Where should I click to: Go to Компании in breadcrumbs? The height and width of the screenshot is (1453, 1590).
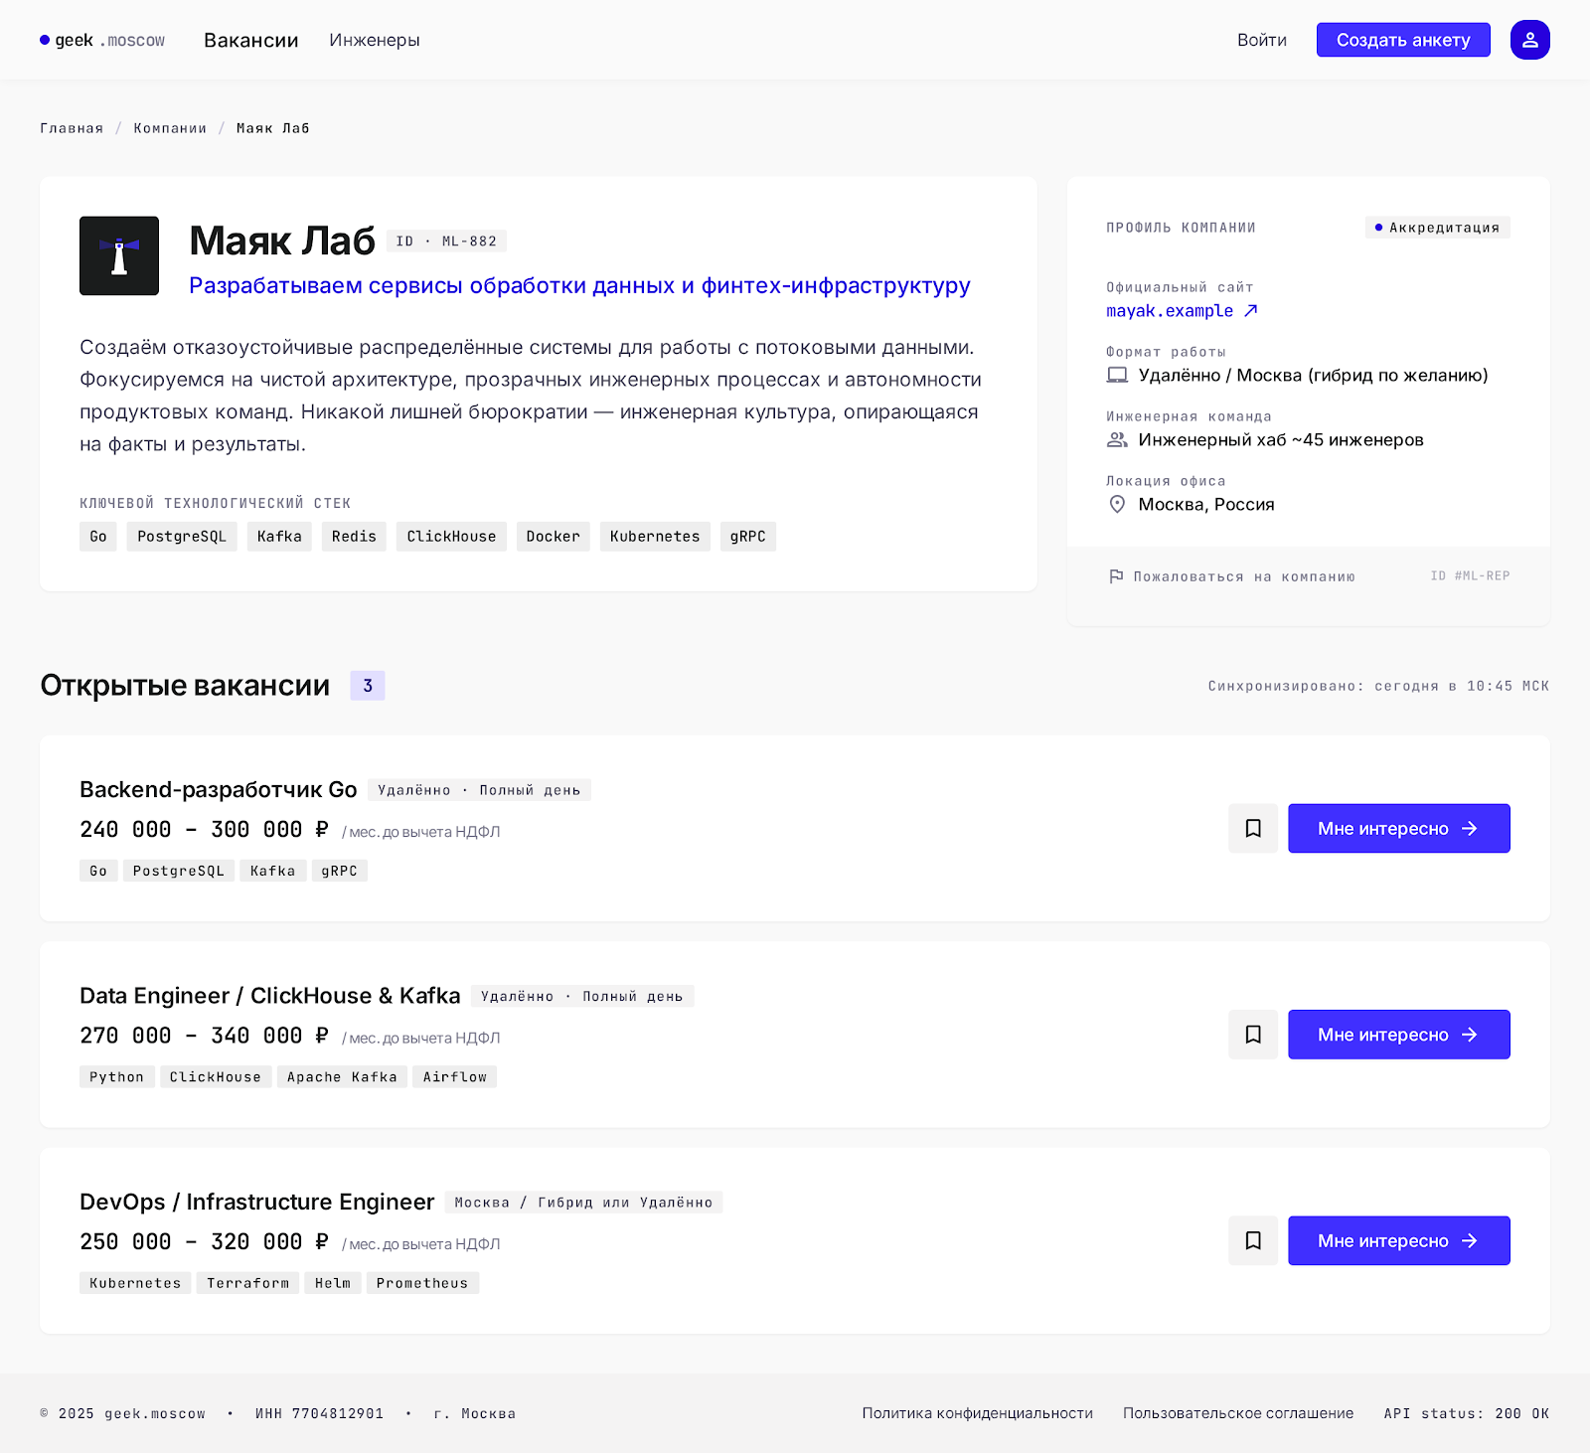[x=170, y=128]
